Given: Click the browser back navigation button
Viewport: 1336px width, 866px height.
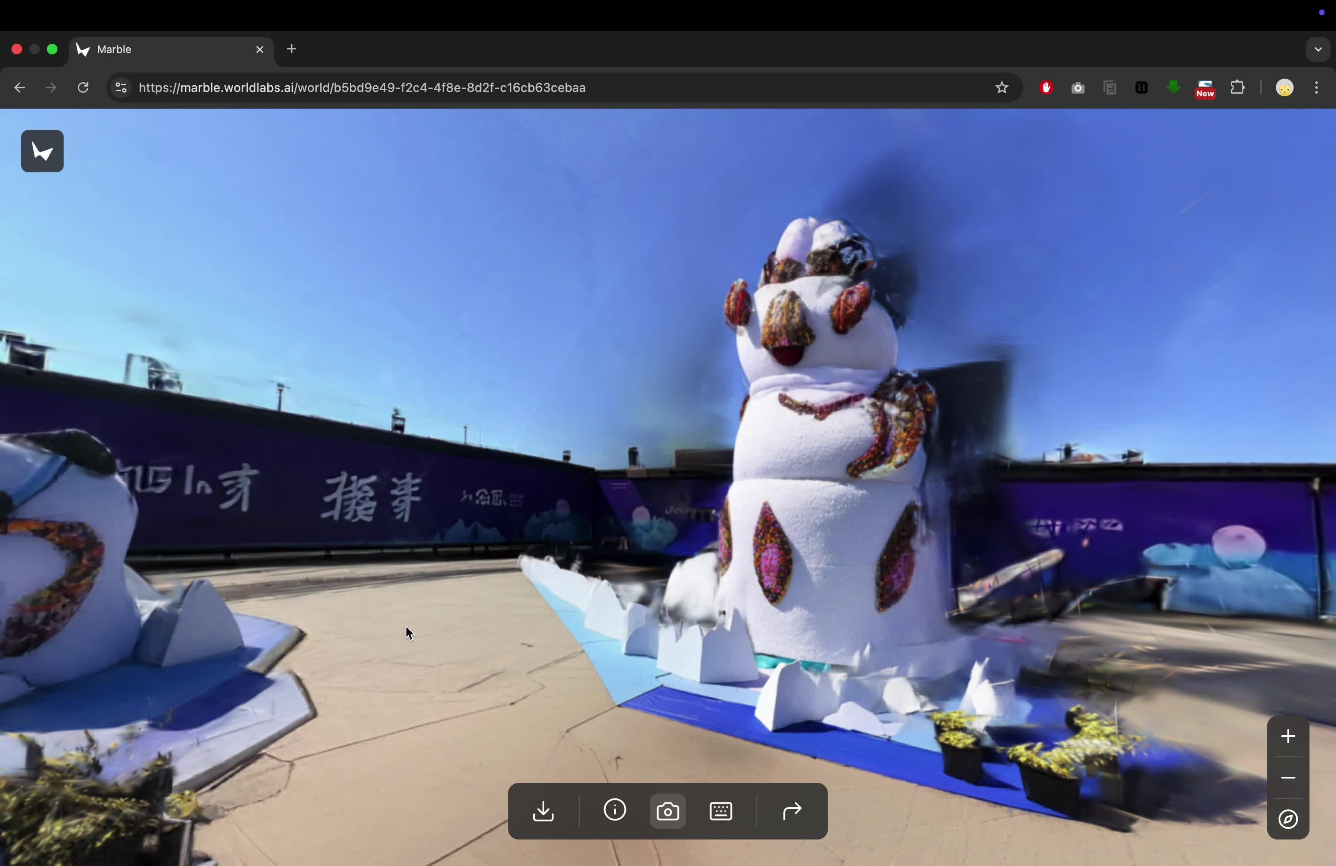Looking at the screenshot, I should coord(19,87).
